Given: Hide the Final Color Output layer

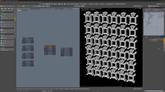Looking at the screenshot, I should point(144,15).
